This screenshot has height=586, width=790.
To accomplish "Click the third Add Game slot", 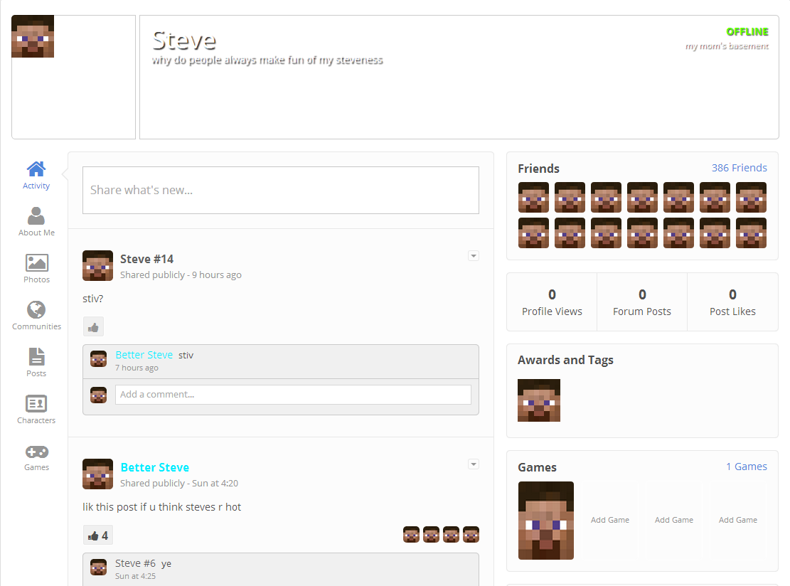I will pyautogui.click(x=737, y=520).
